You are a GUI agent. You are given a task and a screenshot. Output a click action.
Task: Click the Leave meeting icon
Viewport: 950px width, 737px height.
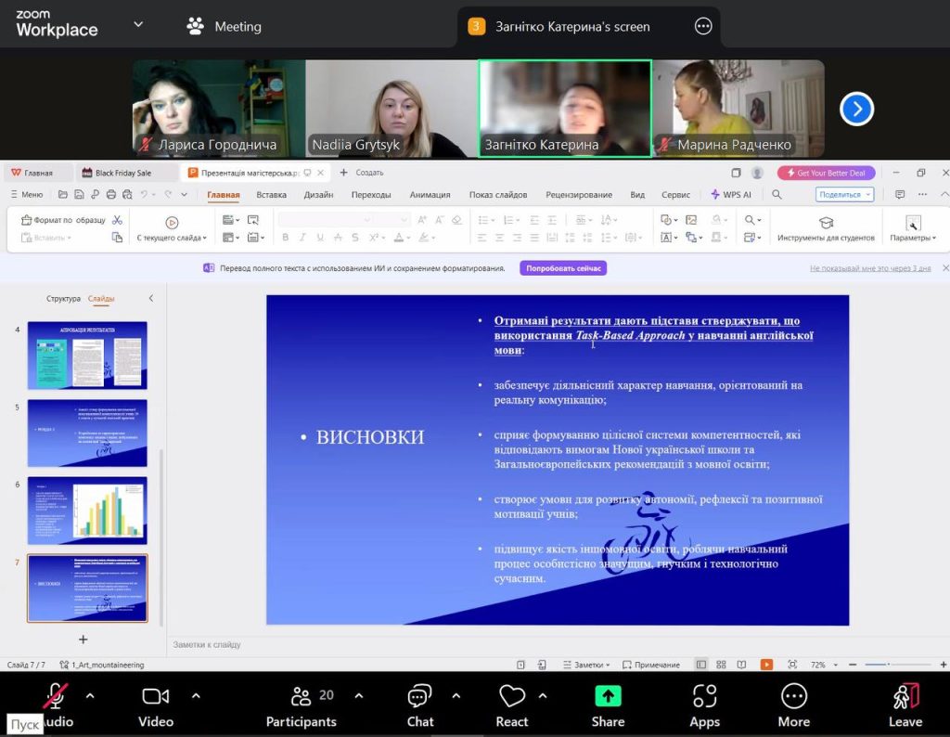[905, 696]
